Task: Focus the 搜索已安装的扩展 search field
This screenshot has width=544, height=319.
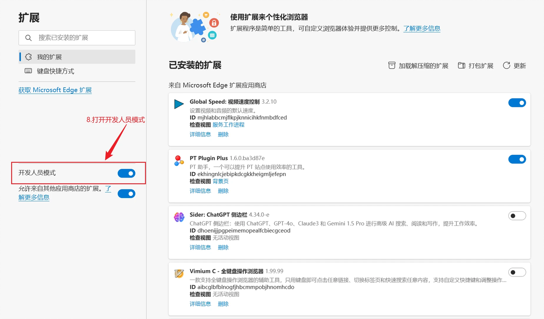Action: coord(77,37)
